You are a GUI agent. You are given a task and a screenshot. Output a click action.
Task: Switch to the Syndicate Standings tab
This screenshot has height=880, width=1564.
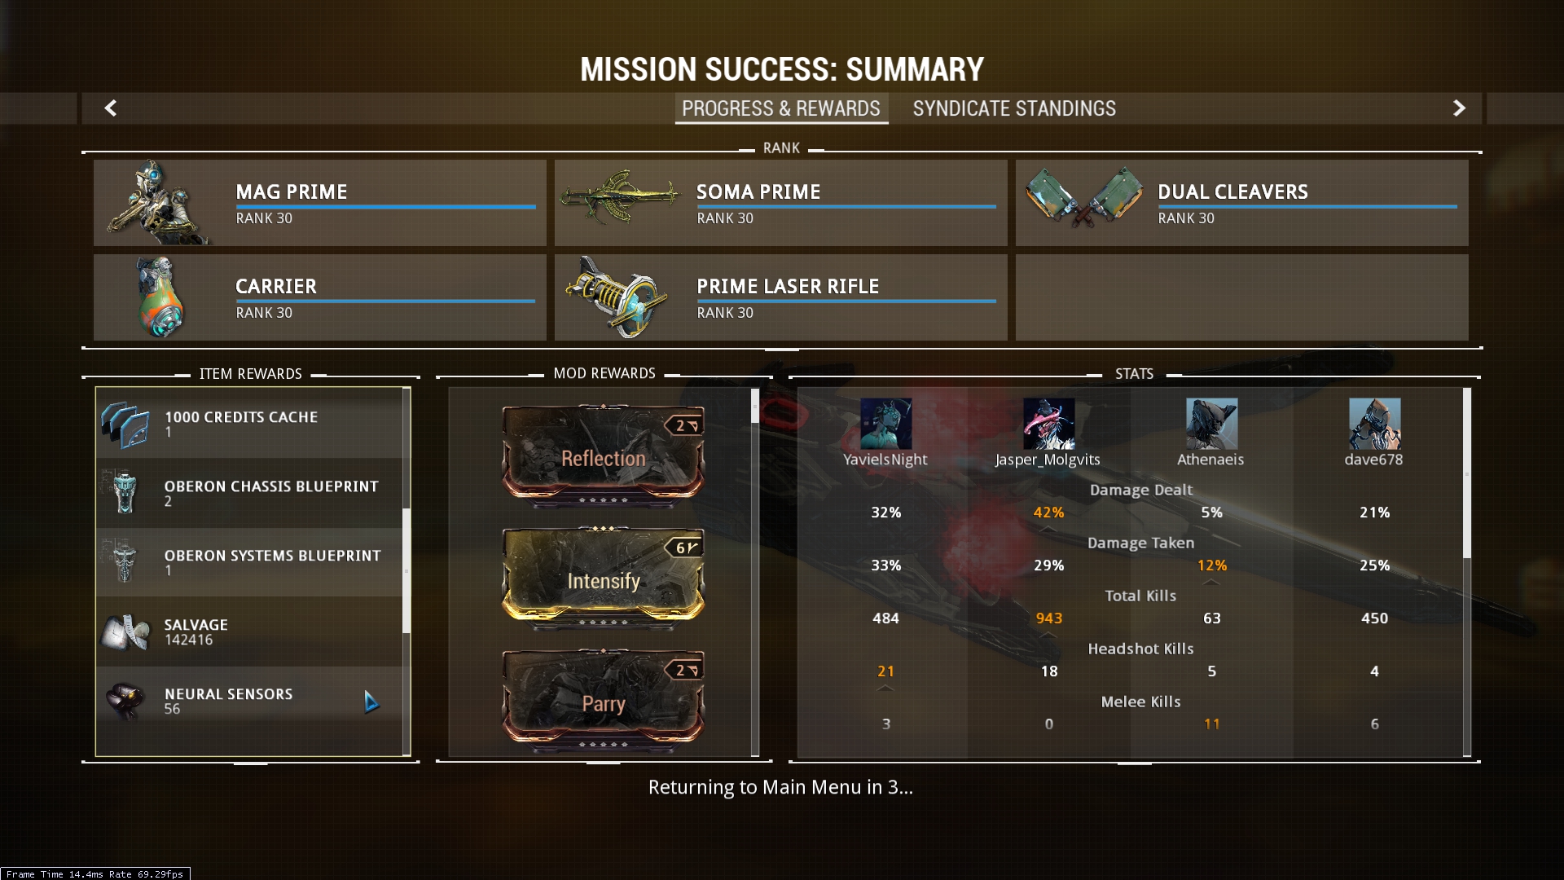click(1013, 108)
